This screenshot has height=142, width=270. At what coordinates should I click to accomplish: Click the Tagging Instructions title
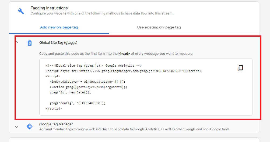pyautogui.click(x=49, y=8)
